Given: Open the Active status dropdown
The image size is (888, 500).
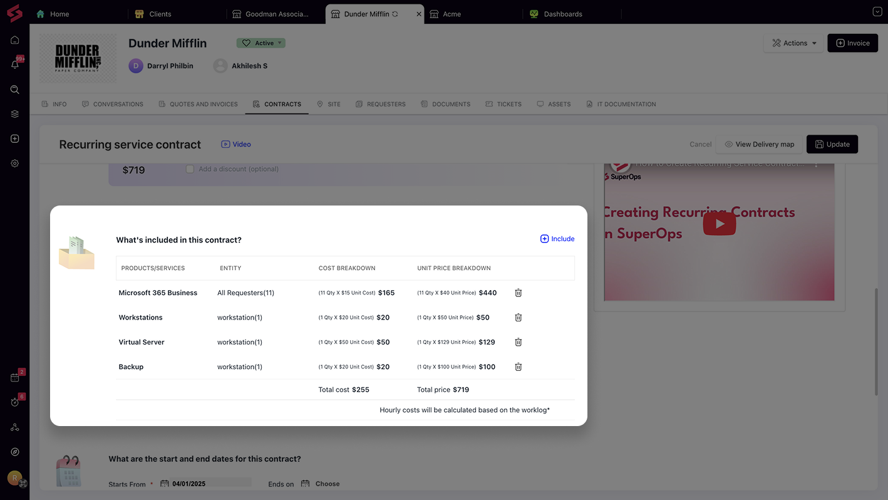Looking at the screenshot, I should pyautogui.click(x=261, y=43).
